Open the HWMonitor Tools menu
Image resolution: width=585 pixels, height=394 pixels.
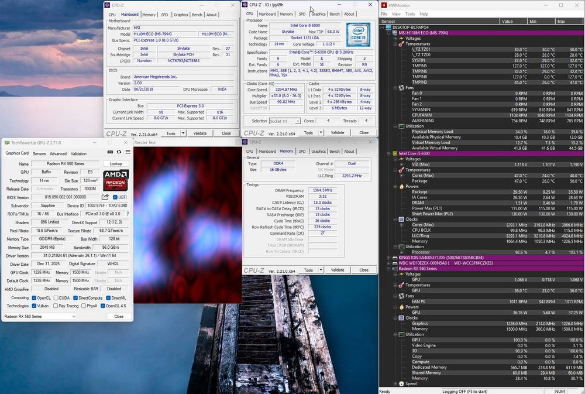410,14
